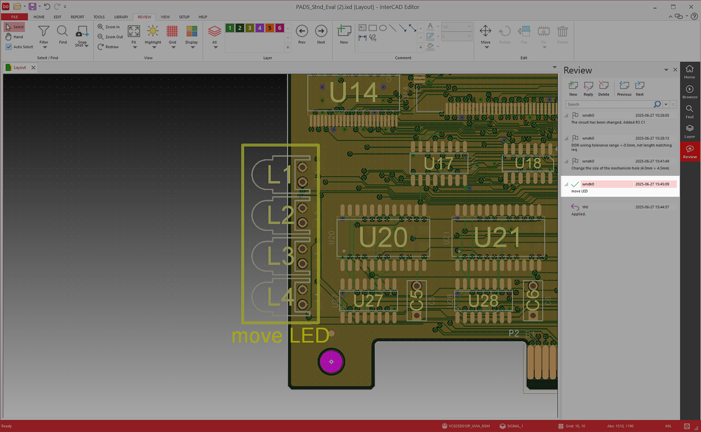Select the double-headed arrow comment tool
Screen dimensions: 701x432
(x=413, y=28)
